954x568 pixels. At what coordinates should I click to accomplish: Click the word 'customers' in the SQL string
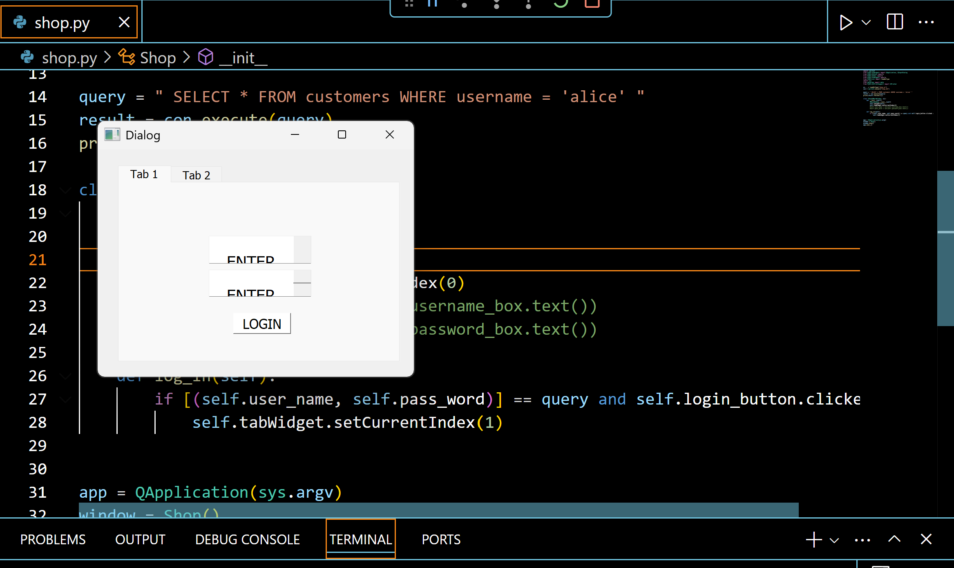tap(348, 97)
